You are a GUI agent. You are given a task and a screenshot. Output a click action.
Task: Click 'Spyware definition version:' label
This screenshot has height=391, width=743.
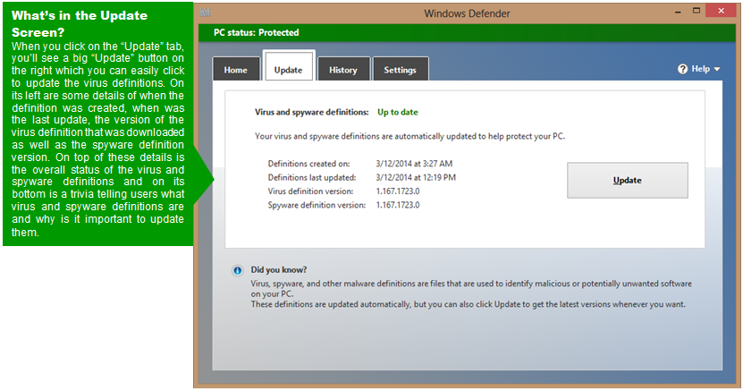pos(317,205)
